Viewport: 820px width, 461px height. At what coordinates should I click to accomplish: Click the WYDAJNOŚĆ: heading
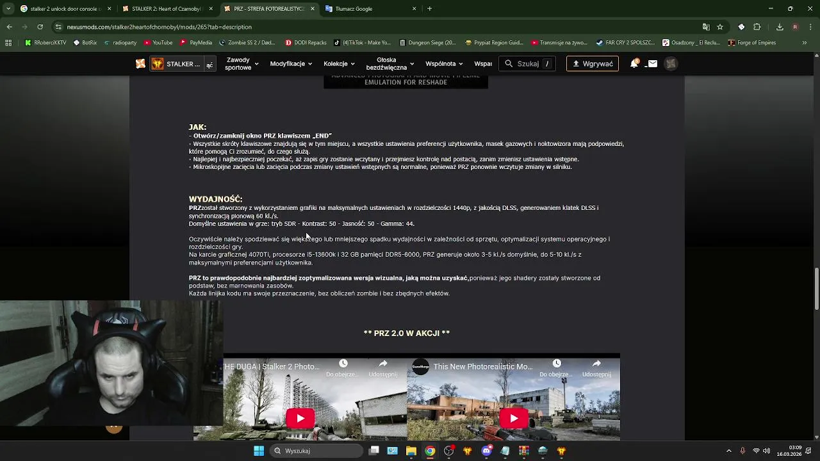(215, 199)
